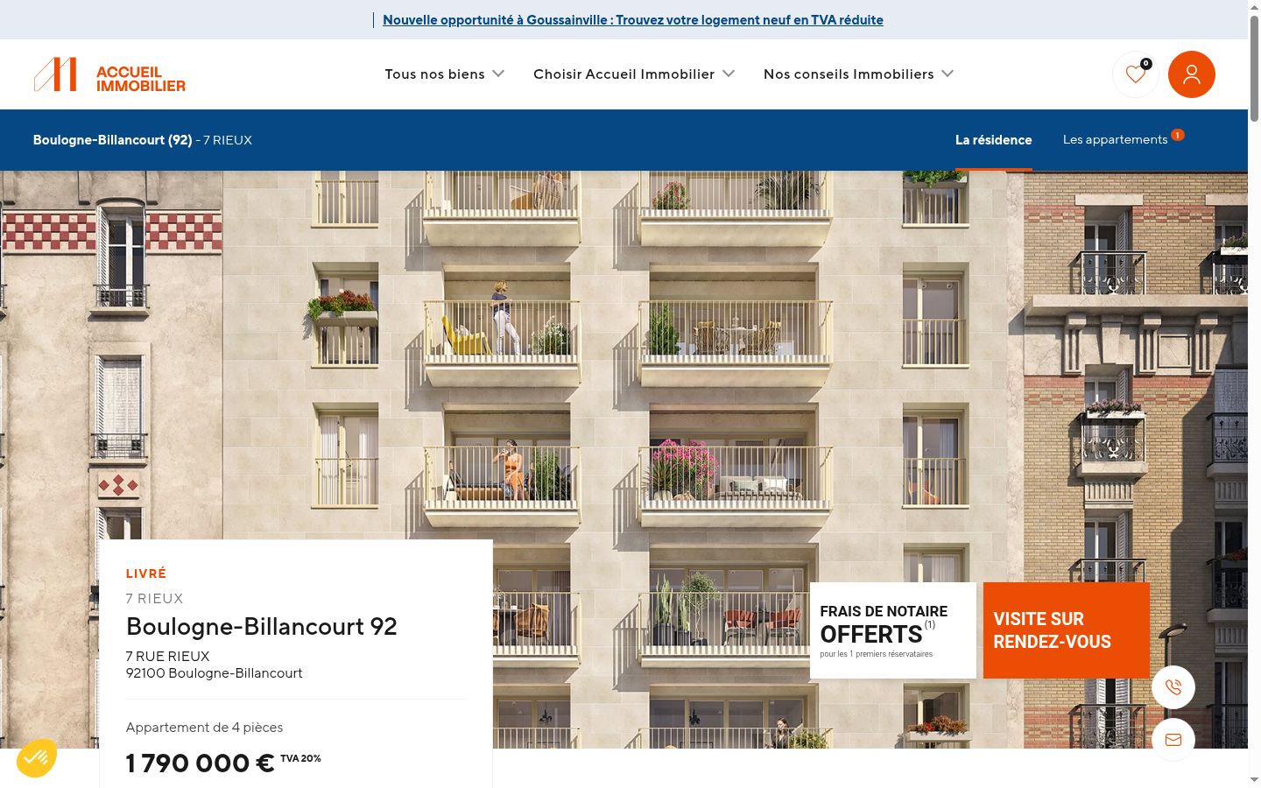The image size is (1261, 788).
Task: Click the LIVRÉ status label
Action: click(x=145, y=573)
